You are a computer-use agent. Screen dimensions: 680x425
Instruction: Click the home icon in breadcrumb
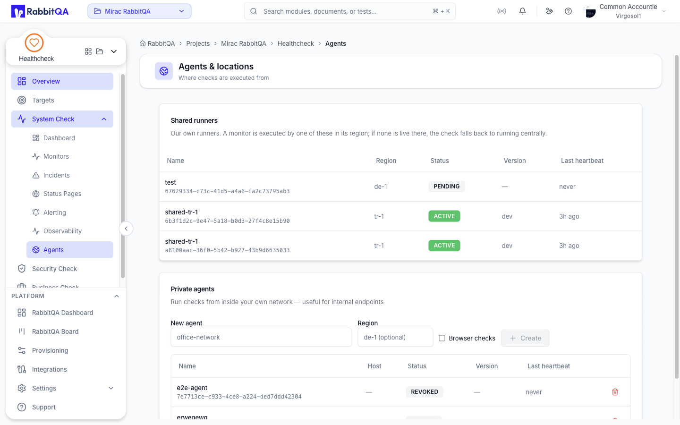pos(143,43)
